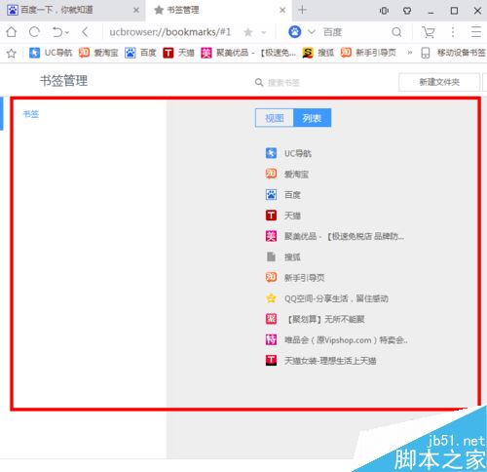Open the shopping cart icon
487x472 pixels.
tap(428, 32)
